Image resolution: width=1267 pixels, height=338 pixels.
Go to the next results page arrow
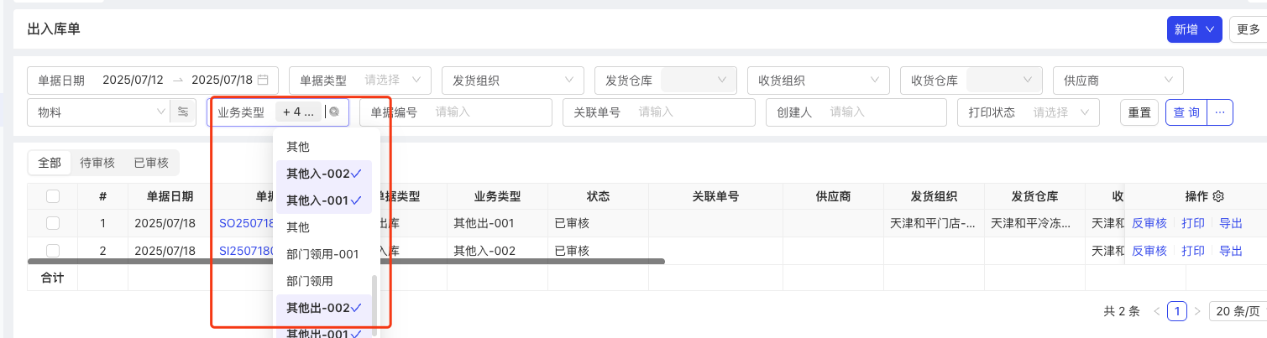1197,311
